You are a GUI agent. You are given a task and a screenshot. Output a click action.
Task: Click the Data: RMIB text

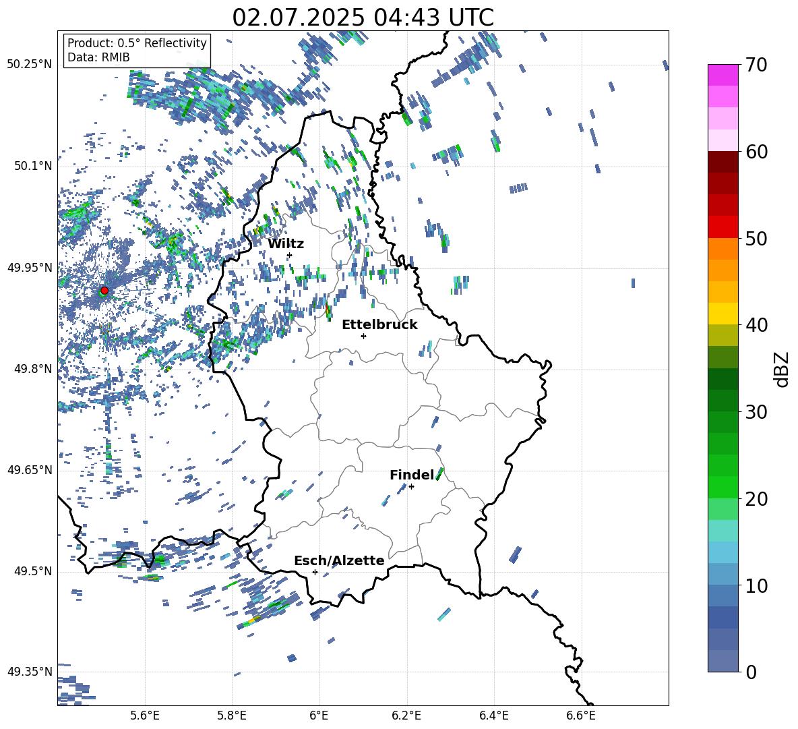coord(98,57)
